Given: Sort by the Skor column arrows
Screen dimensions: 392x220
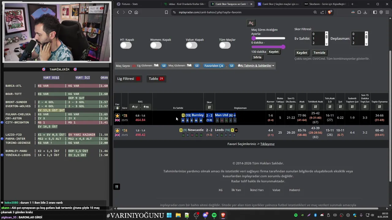Looking at the screenshot, I should (x=209, y=107).
